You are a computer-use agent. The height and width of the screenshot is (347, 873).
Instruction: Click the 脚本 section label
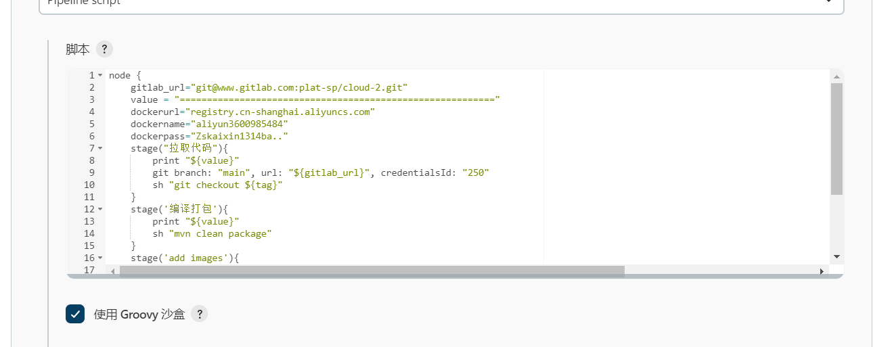[x=77, y=49]
